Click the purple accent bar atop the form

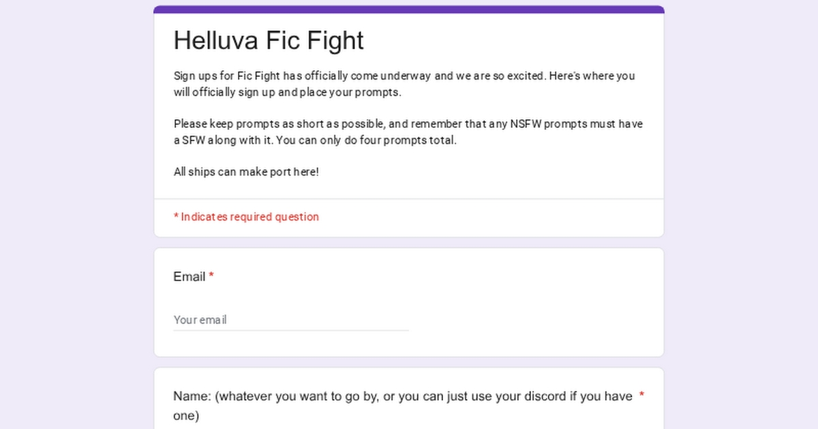point(409,10)
